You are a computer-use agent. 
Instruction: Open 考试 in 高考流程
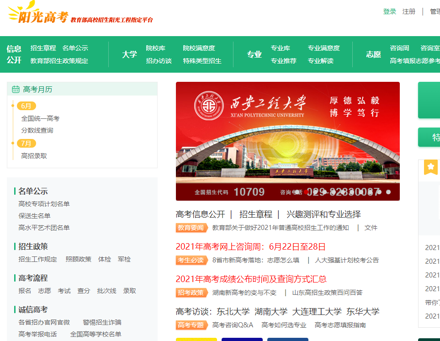[x=64, y=291]
